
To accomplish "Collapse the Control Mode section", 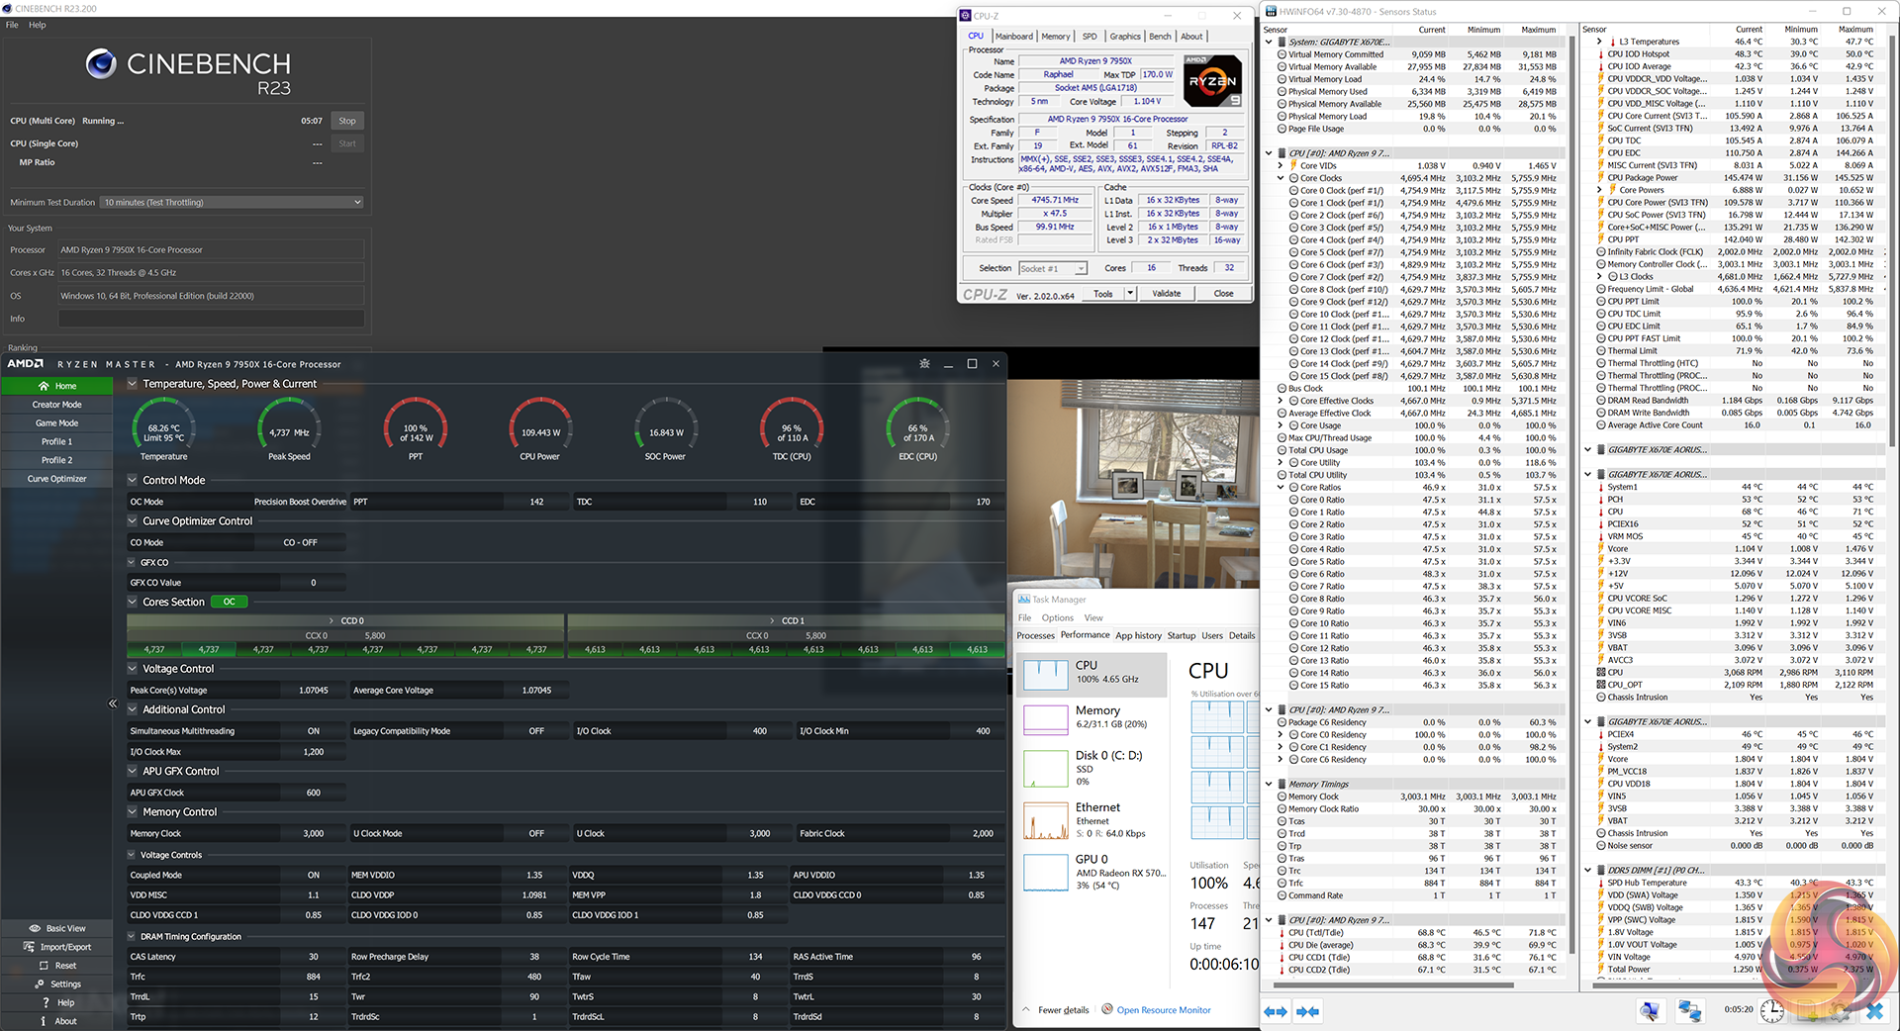I will (133, 481).
